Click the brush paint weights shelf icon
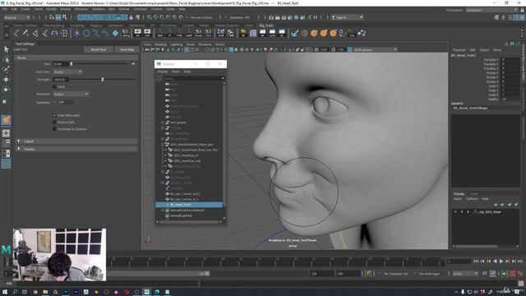Screen dimensions: 526x296 click(294, 33)
